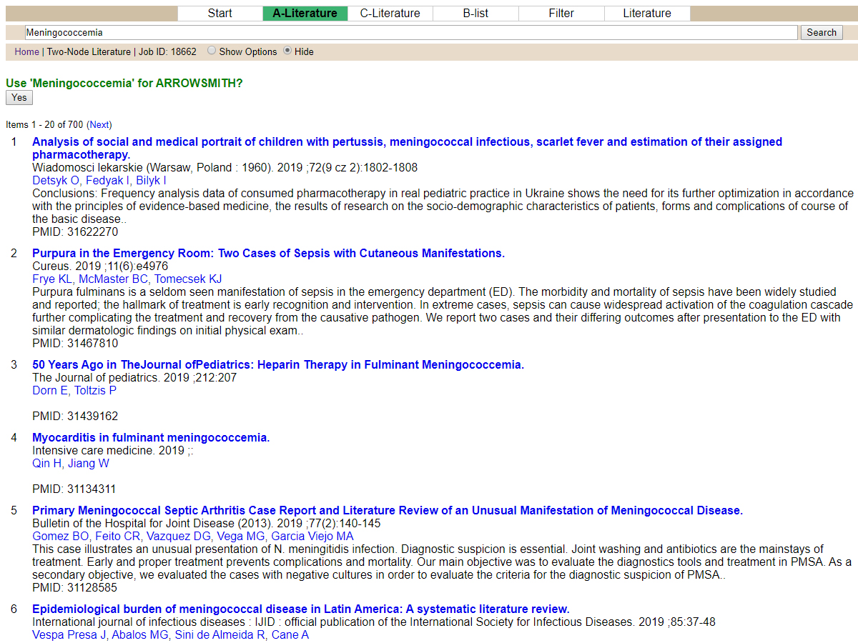Open Myocarditis in fulminant meningococcemia article

point(151,437)
